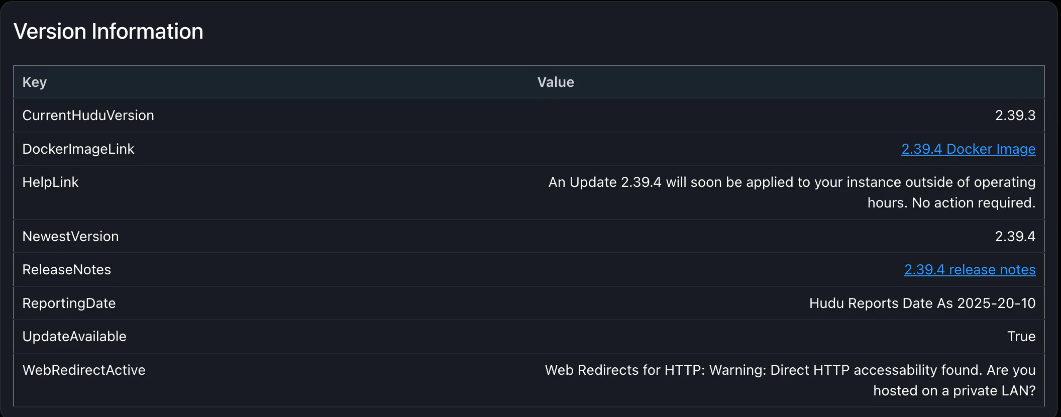Click the 'hosted on a private LAN?' text

pyautogui.click(x=954, y=391)
